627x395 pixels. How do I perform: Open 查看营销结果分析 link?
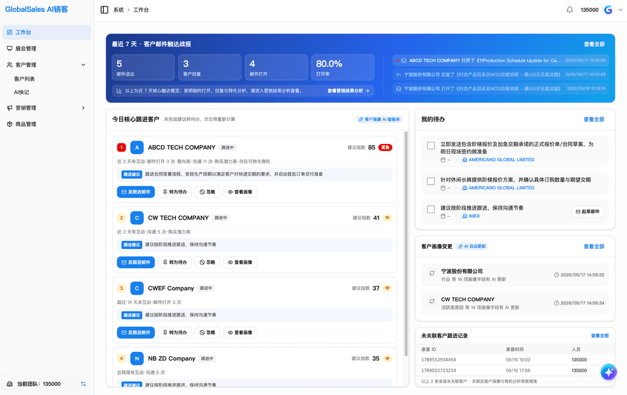click(x=348, y=91)
